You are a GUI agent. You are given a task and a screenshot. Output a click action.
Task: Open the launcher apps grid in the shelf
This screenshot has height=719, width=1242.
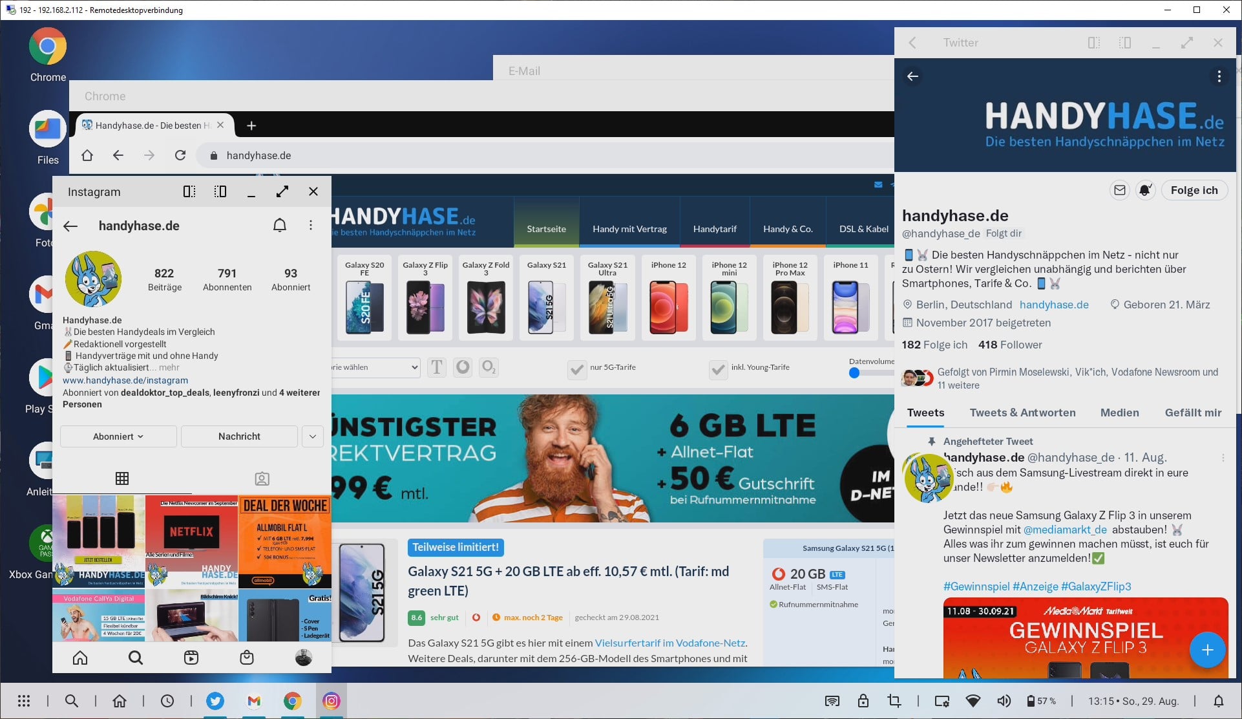[x=24, y=701]
